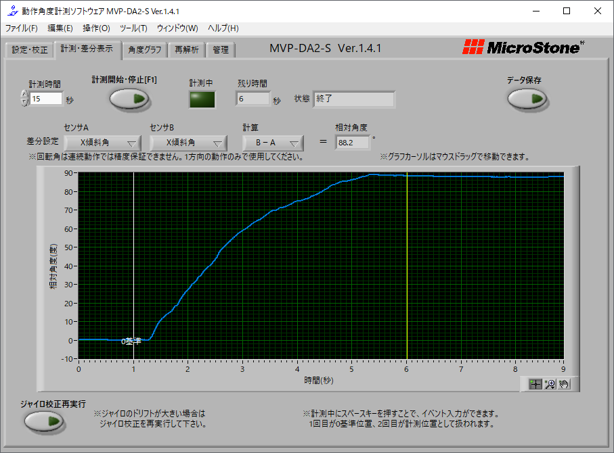Close the MVP-DA2-S window
This screenshot has height=453, width=614.
point(597,11)
